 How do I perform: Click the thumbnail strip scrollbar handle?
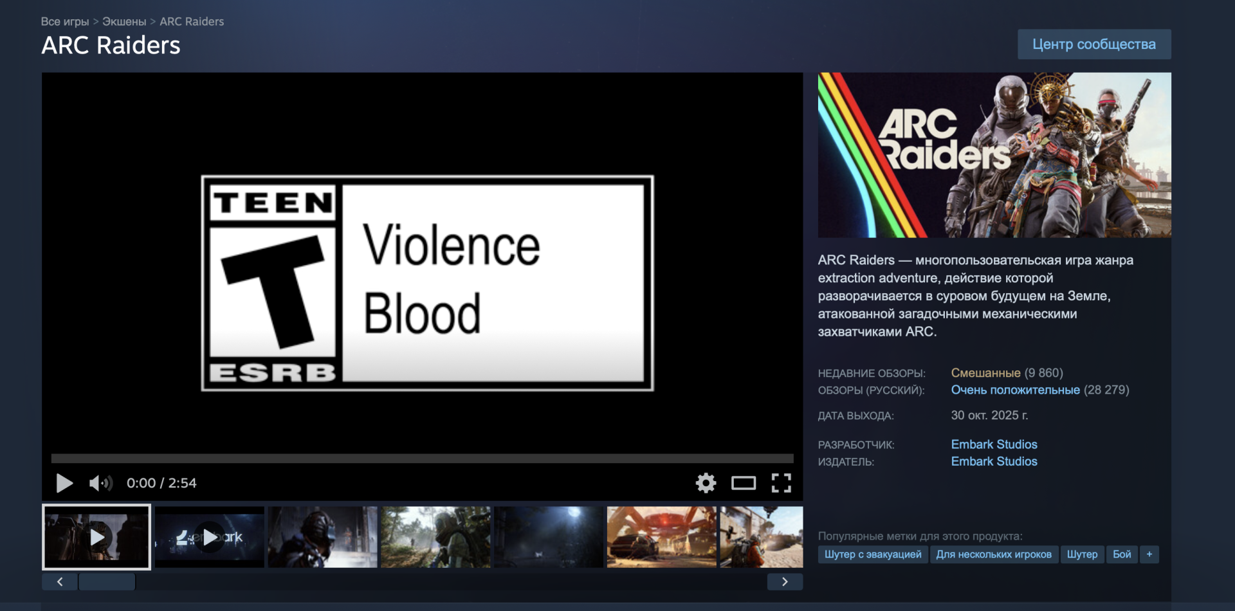[107, 582]
